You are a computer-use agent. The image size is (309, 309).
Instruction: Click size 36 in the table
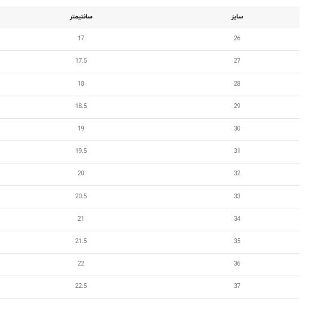(237, 263)
